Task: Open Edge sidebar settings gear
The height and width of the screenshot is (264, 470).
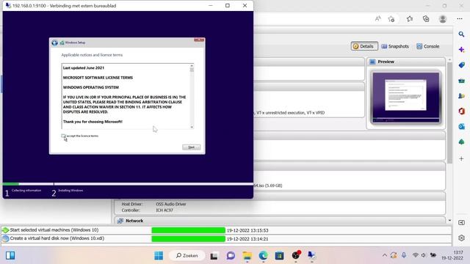Action: click(462, 238)
